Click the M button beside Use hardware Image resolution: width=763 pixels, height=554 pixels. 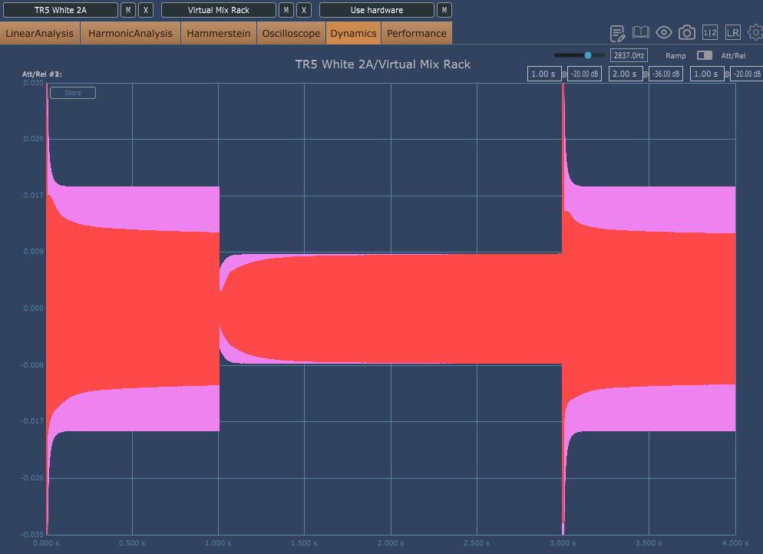coord(444,10)
